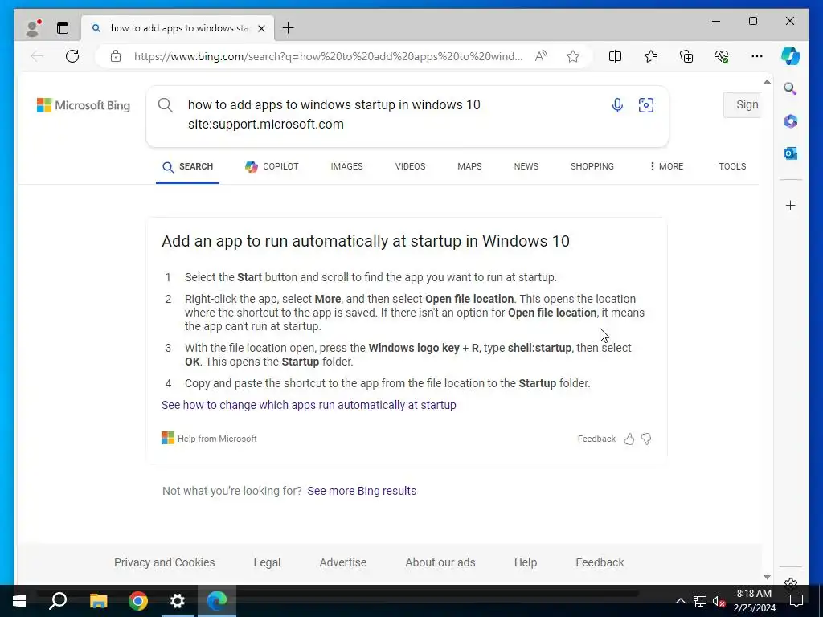Switch to the NEWS tab
Screen dimensions: 823x617
[x=526, y=167]
